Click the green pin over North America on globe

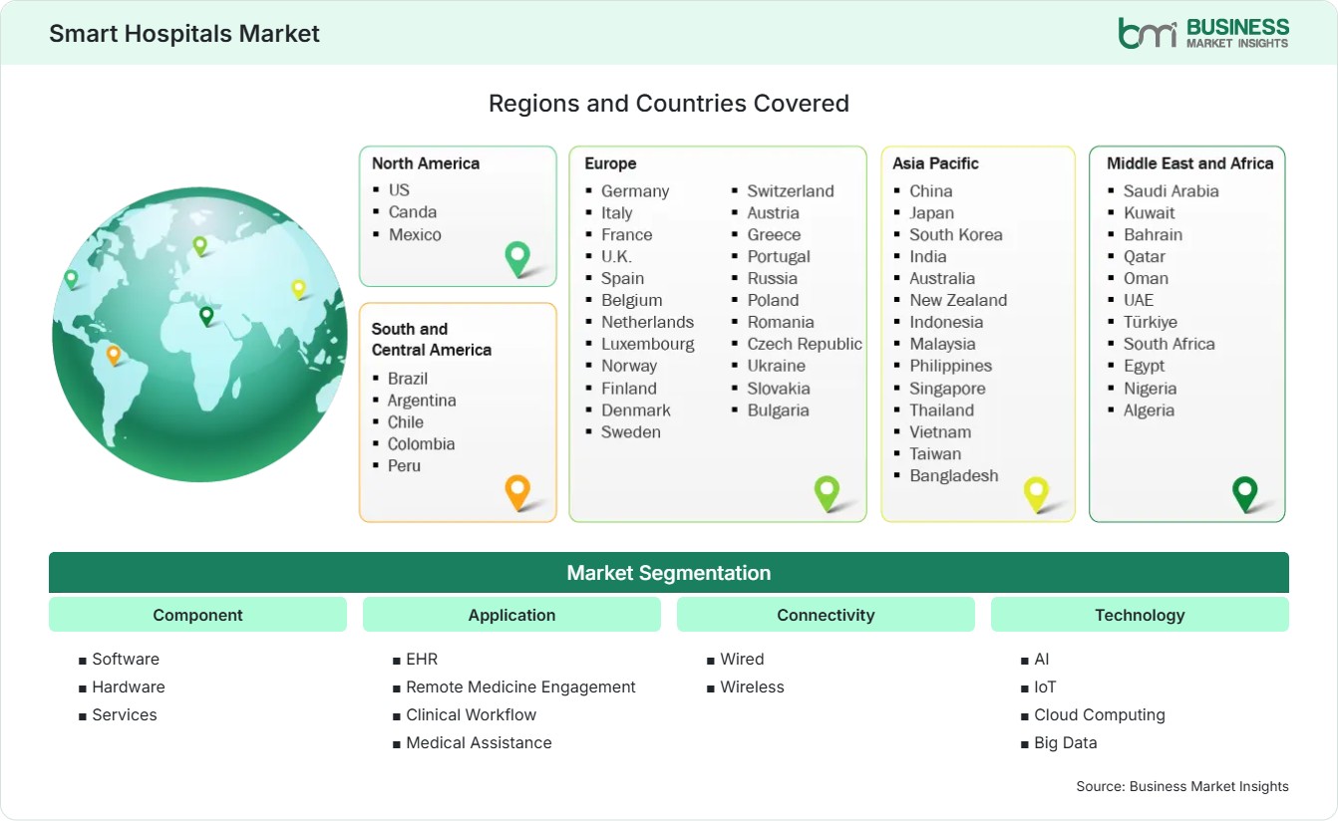point(71,279)
